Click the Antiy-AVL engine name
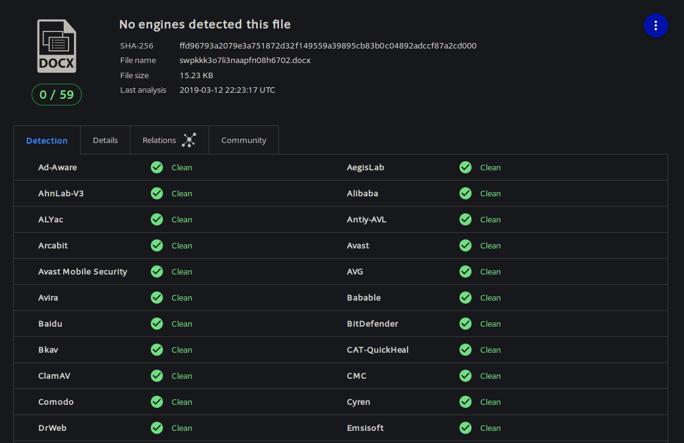This screenshot has height=443, width=684. [x=366, y=220]
